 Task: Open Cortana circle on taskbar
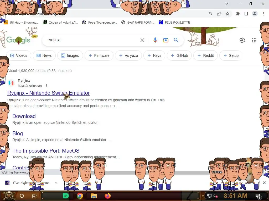click(x=22, y=196)
